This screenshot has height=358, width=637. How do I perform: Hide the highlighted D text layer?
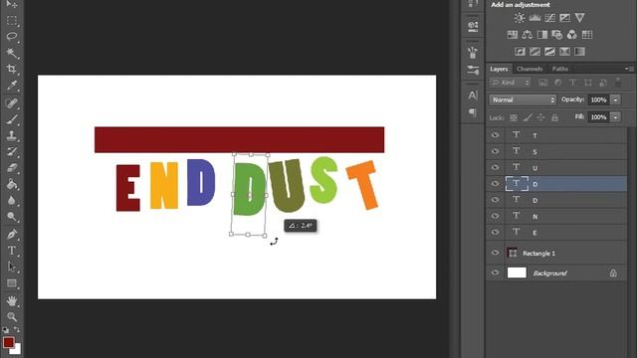(496, 184)
